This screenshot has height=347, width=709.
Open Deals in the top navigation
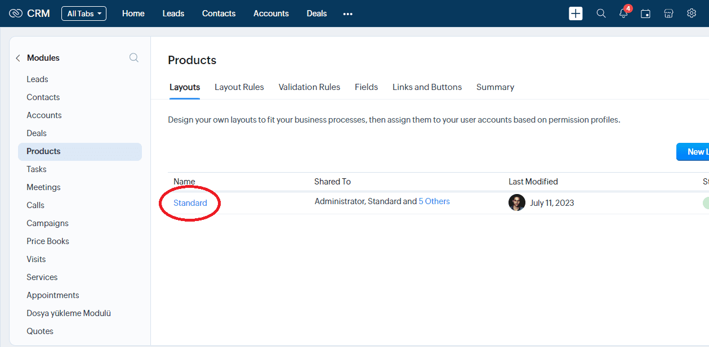316,13
